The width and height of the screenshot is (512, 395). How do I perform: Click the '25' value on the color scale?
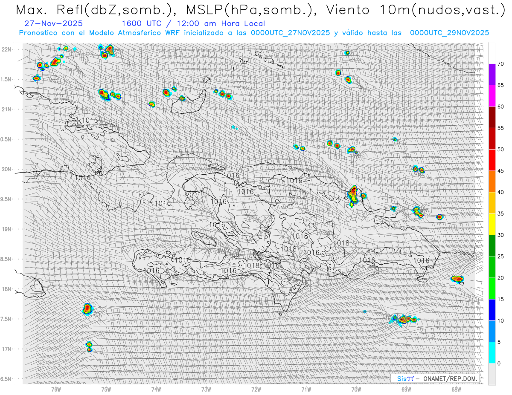coord(500,256)
